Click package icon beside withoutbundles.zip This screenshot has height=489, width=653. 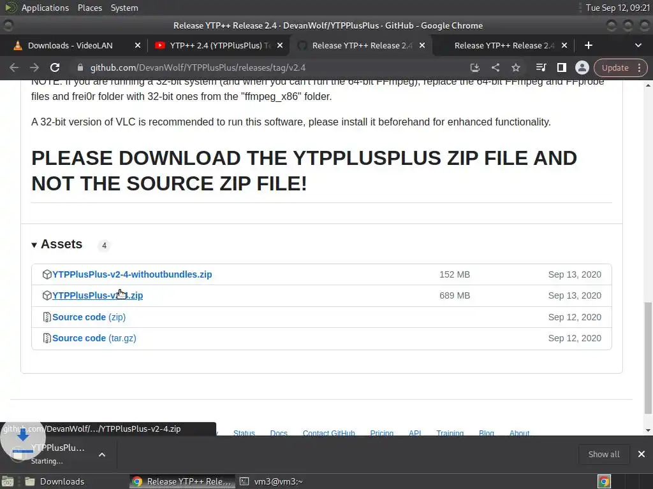[x=47, y=274]
